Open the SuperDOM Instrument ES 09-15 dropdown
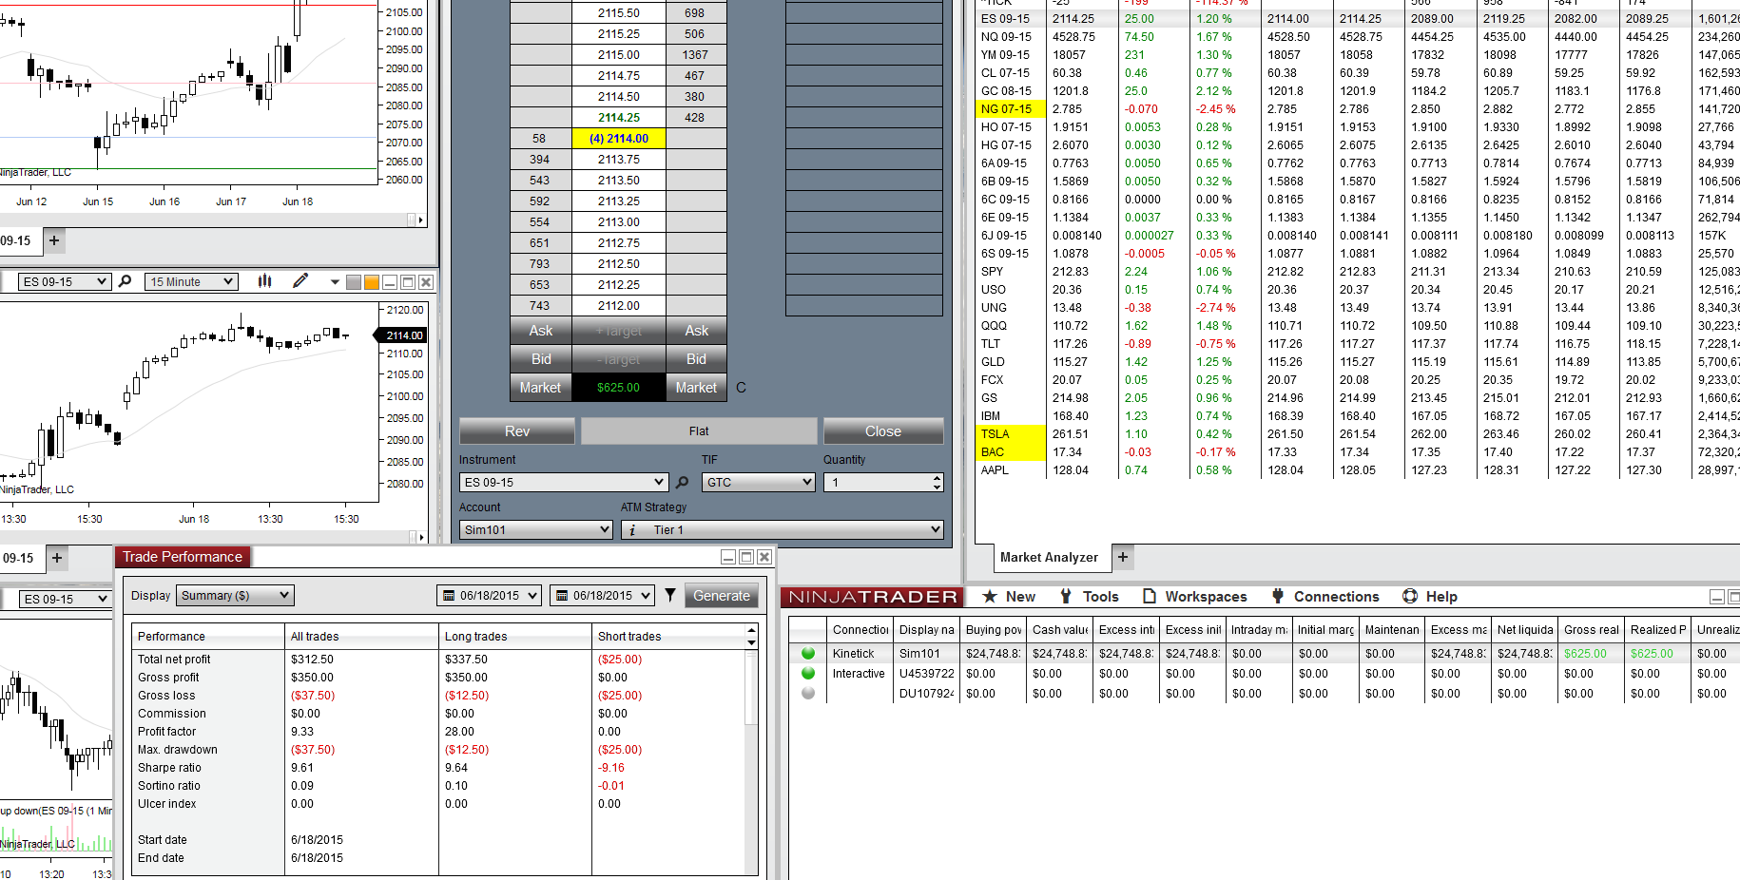This screenshot has width=1740, height=880. [564, 482]
